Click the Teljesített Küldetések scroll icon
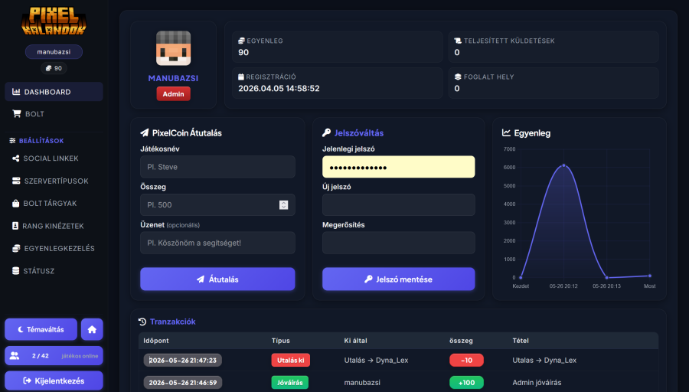The width and height of the screenshot is (689, 392). (458, 41)
